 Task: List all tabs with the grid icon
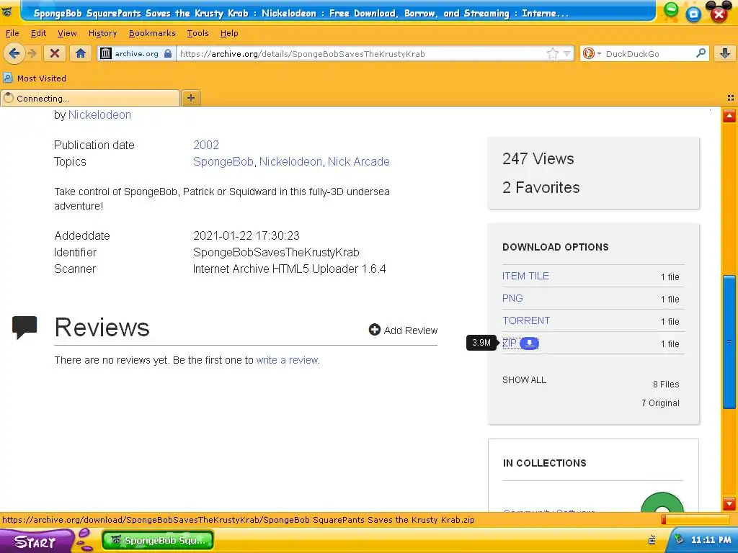(x=731, y=98)
